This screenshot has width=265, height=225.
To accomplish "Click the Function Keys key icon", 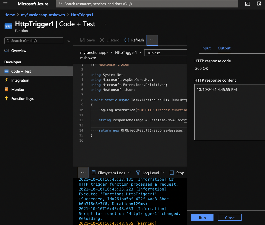I will [6, 99].
